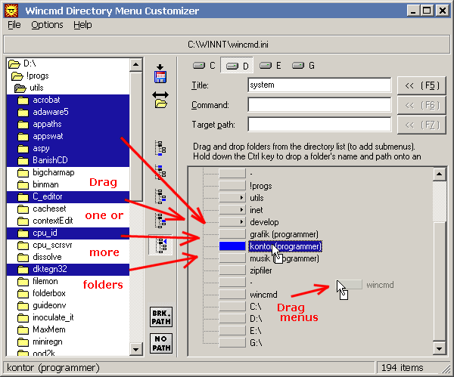This screenshot has width=454, height=377.
Task: Click the folder icon next to bigcharmap
Action: pos(23,173)
